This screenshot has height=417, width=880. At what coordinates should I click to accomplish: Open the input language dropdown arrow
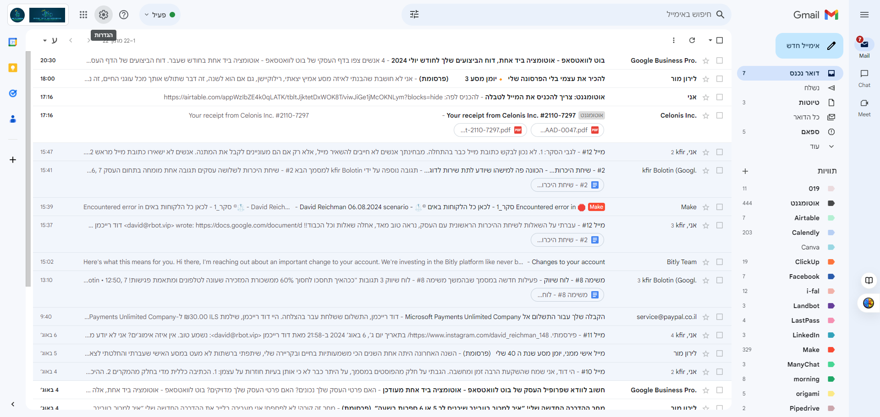pos(45,40)
